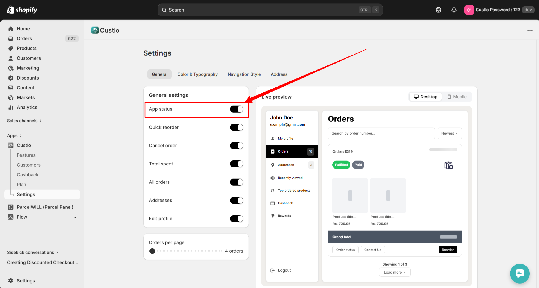Select the Navigation Style tab
Screen dimensions: 539x288
tap(244, 74)
